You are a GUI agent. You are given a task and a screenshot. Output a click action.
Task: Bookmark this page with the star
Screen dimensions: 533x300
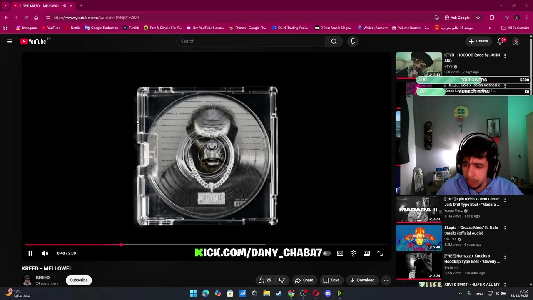click(x=478, y=17)
